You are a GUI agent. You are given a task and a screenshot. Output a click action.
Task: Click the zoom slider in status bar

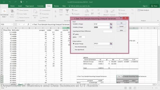point(145,88)
